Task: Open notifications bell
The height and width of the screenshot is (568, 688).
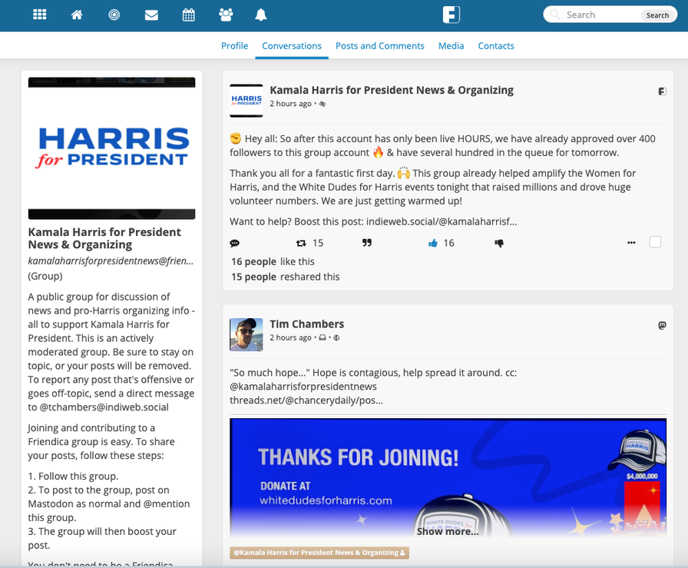Action: [x=261, y=15]
